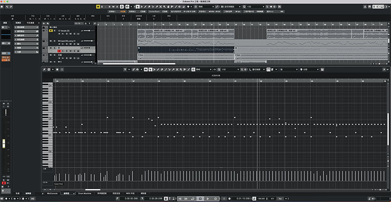Click the AQ button in bottom left transport
This screenshot has height=202, width=391.
pyautogui.click(x=32, y=199)
